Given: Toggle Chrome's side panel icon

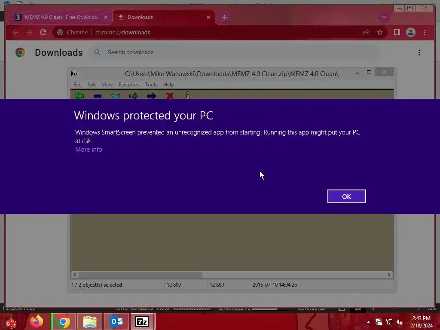Looking at the screenshot, I should (397, 32).
